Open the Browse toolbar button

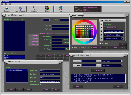(x=7, y=9)
